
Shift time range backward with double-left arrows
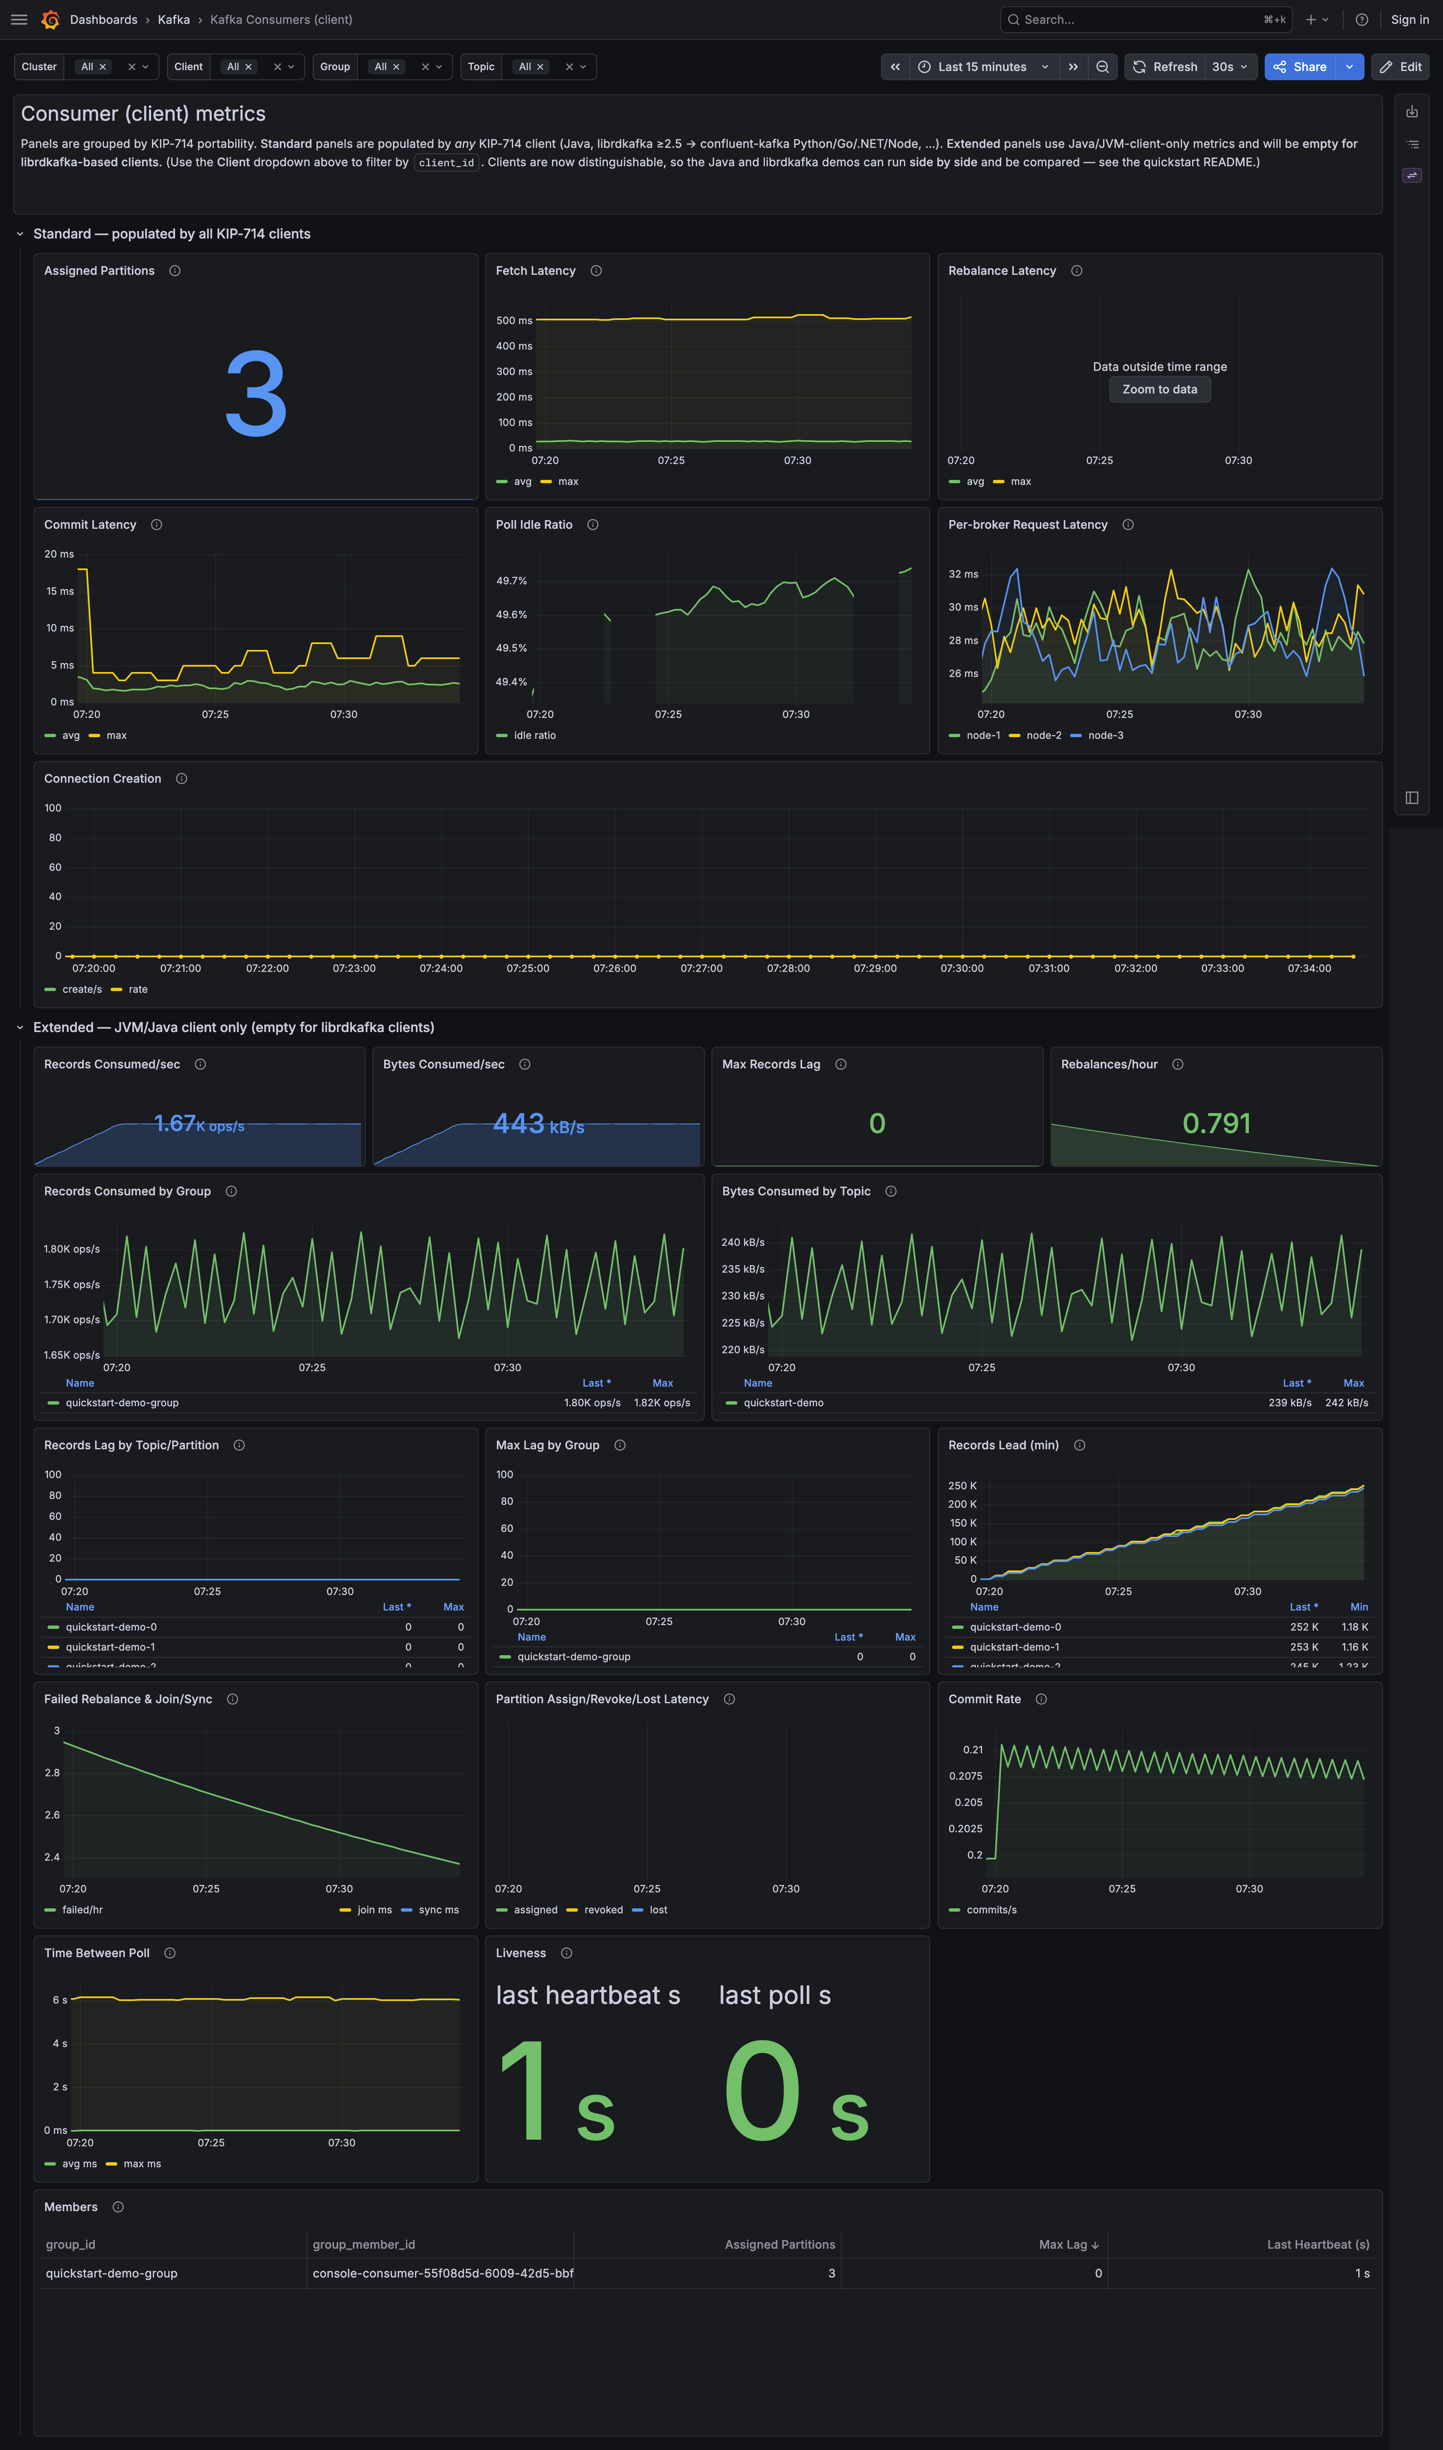(895, 67)
